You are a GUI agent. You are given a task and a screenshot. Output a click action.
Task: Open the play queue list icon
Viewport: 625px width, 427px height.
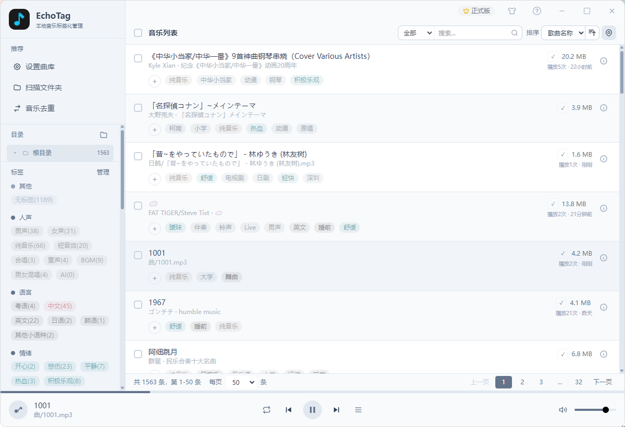point(358,410)
